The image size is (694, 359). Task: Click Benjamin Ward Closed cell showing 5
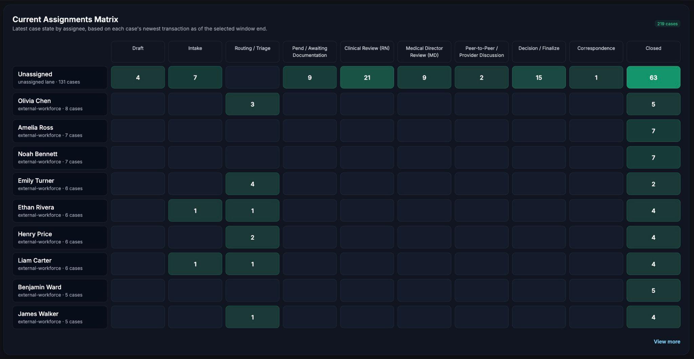point(653,290)
